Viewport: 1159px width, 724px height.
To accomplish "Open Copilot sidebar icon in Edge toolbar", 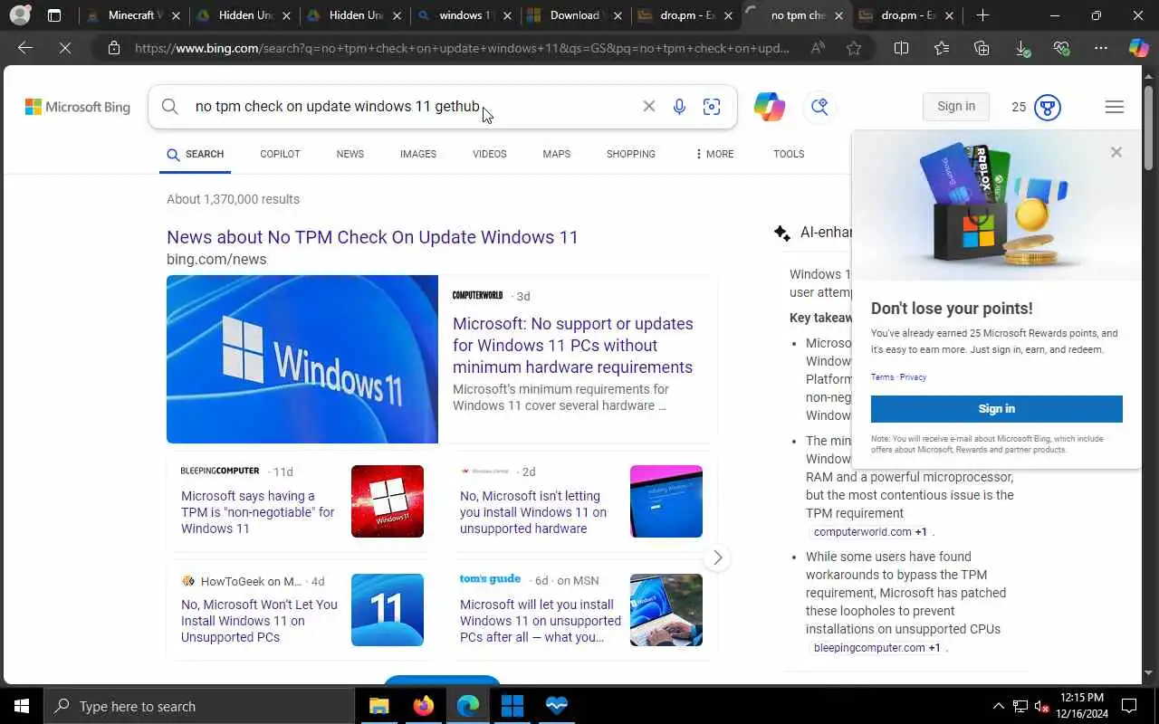I will point(1139,48).
